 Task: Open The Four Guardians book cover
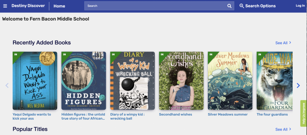(275, 81)
